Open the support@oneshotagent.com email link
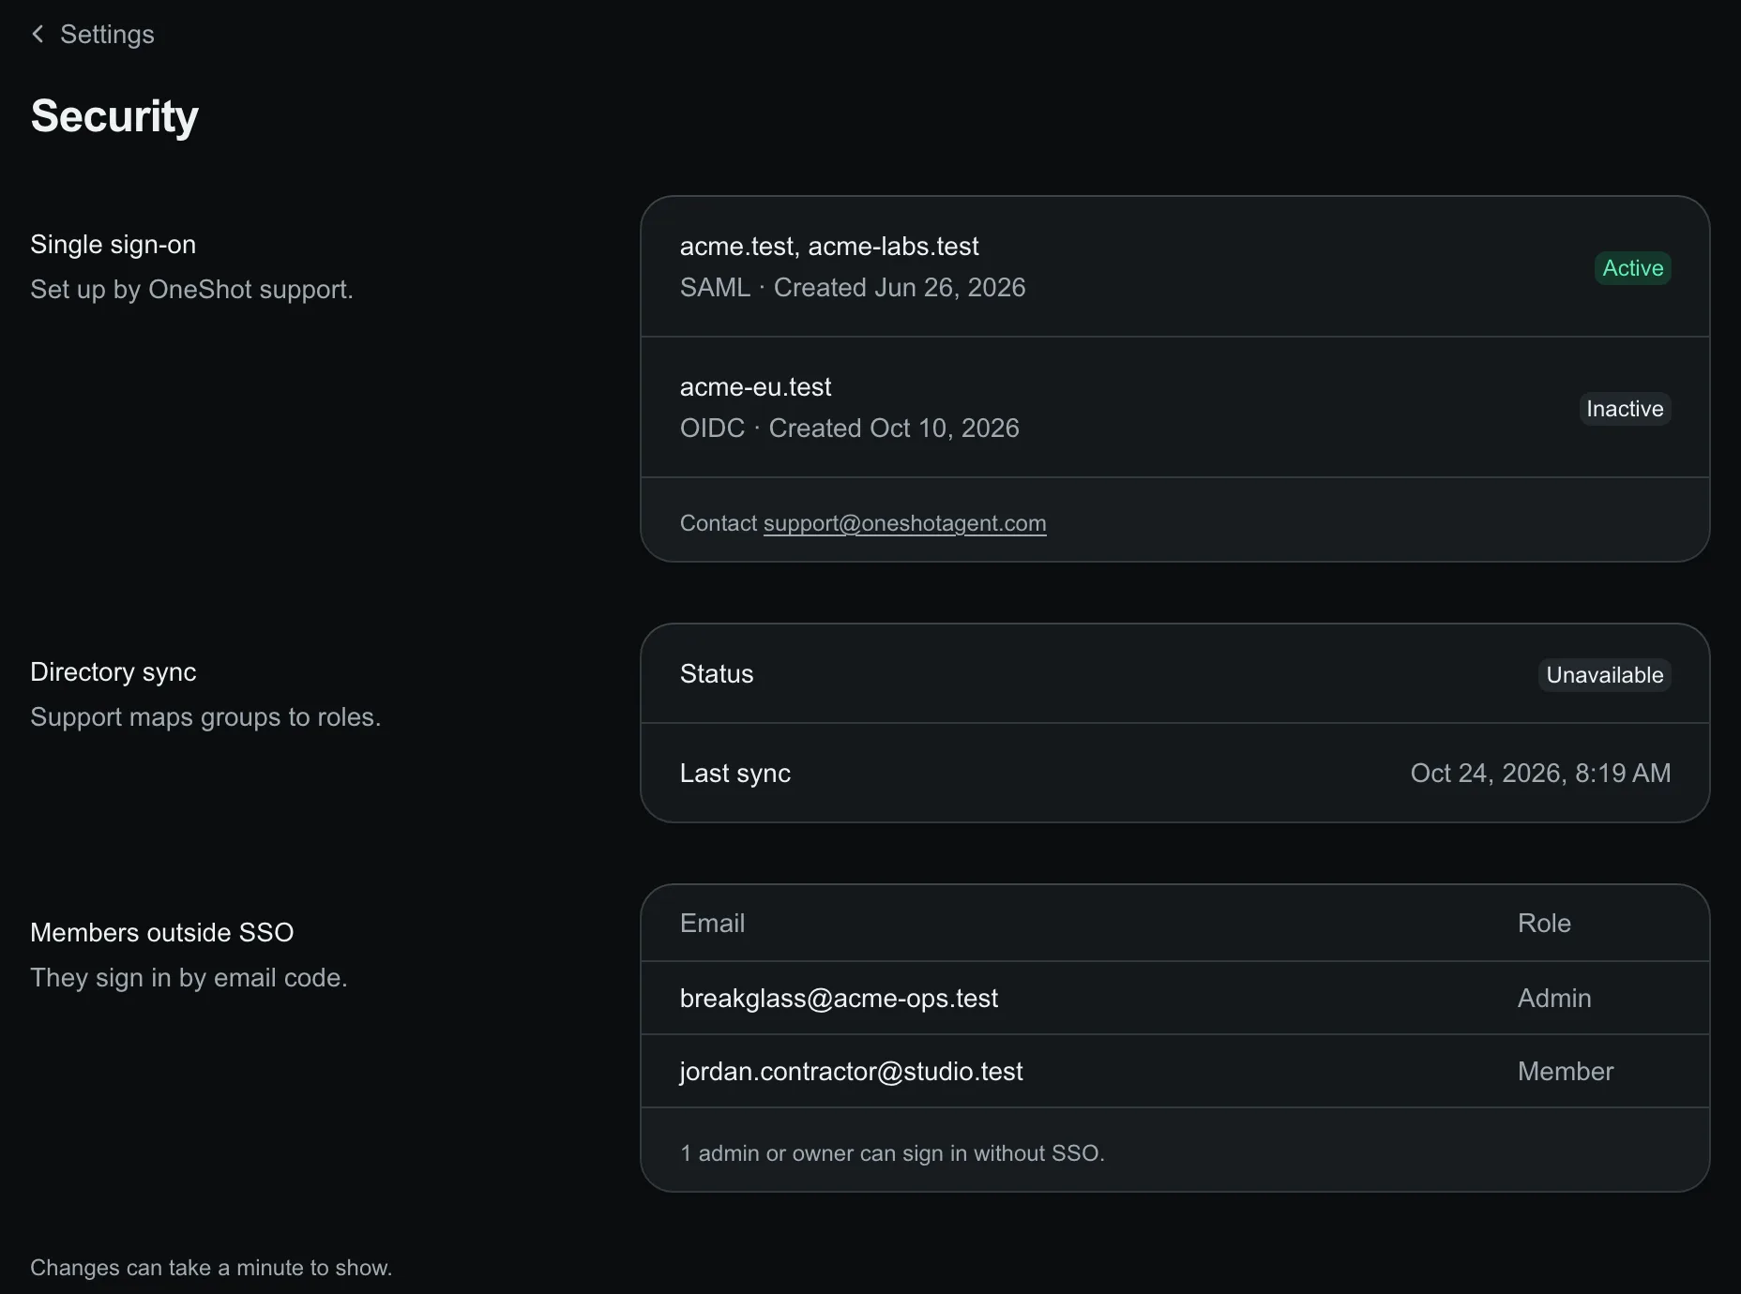The image size is (1741, 1294). point(904,523)
